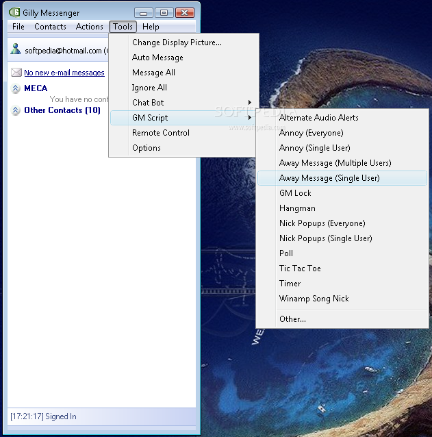The width and height of the screenshot is (432, 437).
Task: Run the Alternate Audio Alerts script
Action: click(342, 118)
